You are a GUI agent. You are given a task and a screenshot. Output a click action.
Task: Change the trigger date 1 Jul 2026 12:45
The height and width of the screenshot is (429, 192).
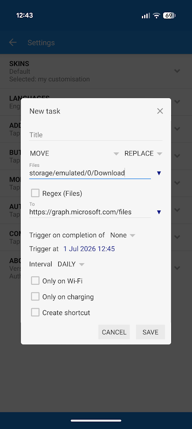[x=89, y=249]
